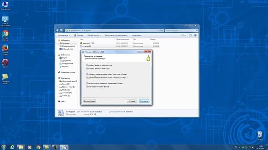The width and height of the screenshot is (268, 150).
Task: Click the action center flag tray icon
Action: [247, 147]
